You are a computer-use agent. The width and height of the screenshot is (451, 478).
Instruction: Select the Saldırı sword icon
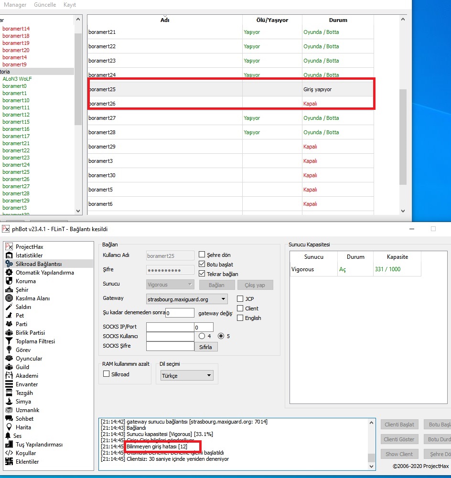click(x=9, y=307)
